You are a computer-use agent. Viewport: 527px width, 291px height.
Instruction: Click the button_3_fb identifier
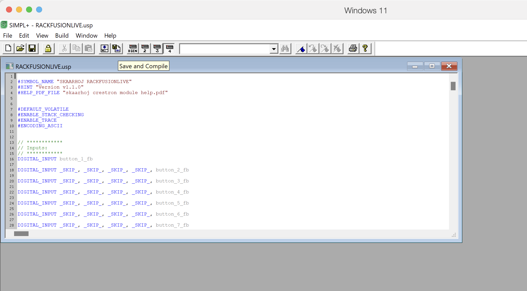[172, 181]
